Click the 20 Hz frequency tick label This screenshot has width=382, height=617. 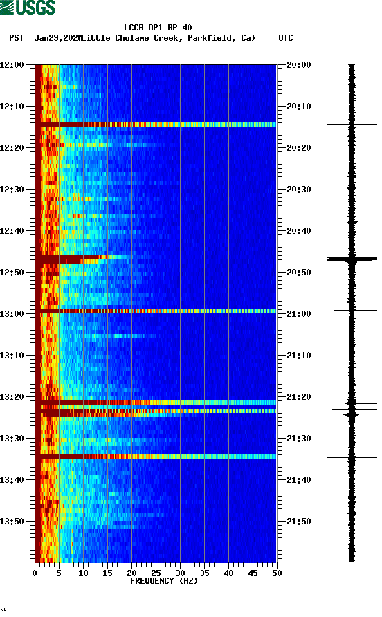pos(131,573)
